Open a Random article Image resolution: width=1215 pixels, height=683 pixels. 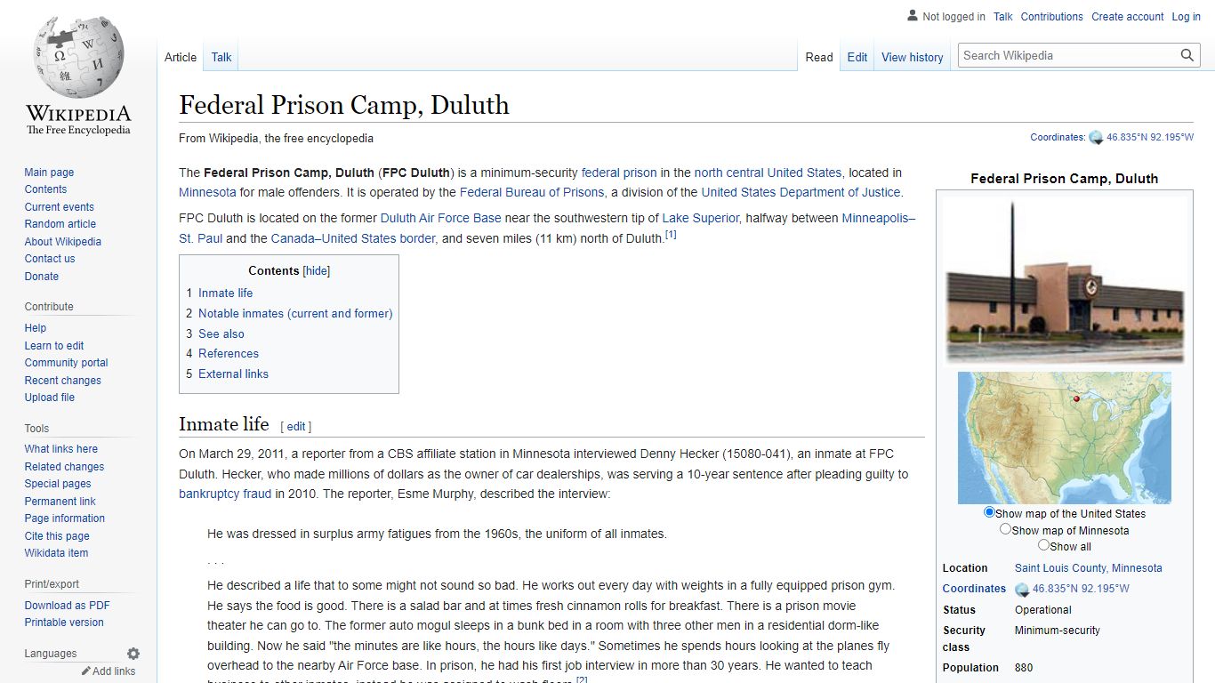60,224
